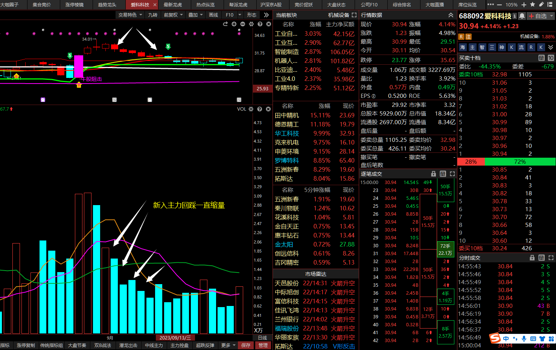Toggle the 画线 drawing button

pos(213,15)
